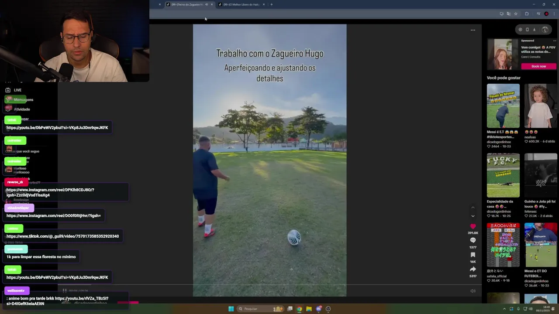
Task: Close the Treino do Zagueiro tab
Action: [212, 4]
